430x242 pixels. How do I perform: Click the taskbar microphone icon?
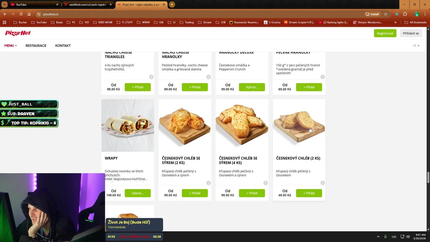pyautogui.click(x=385, y=237)
